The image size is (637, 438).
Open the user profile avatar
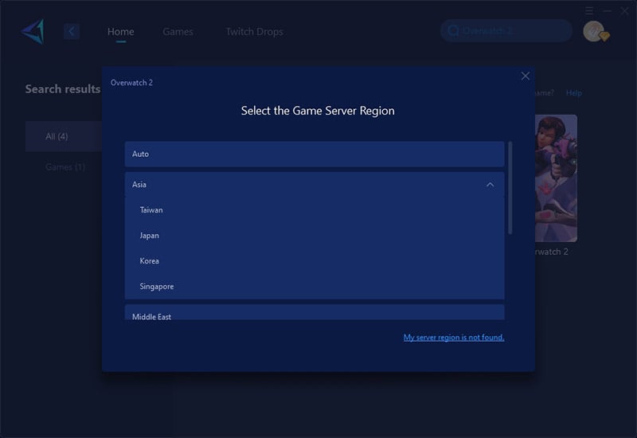click(594, 31)
